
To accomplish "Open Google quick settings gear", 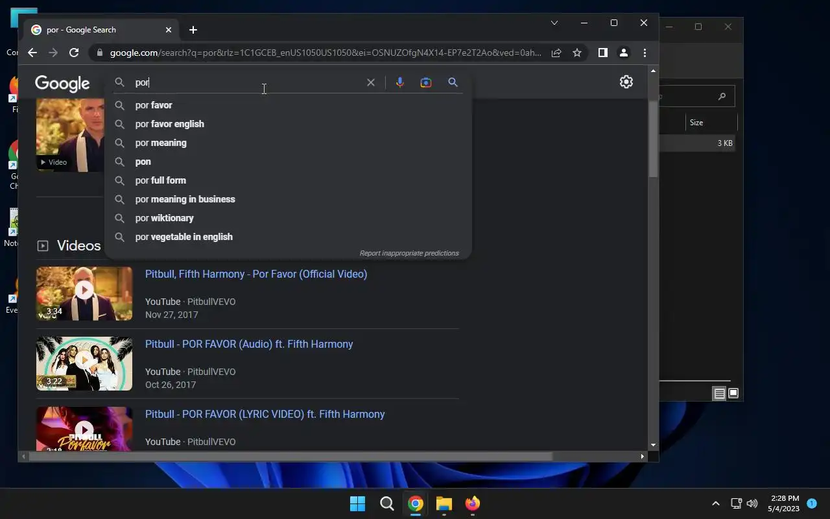I will click(626, 82).
